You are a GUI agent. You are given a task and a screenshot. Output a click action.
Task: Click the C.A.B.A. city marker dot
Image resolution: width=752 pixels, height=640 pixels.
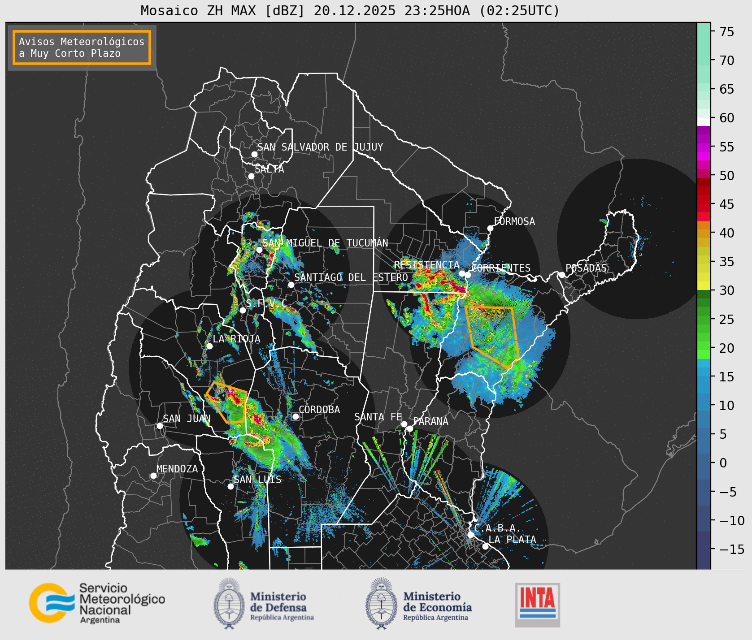[471, 535]
